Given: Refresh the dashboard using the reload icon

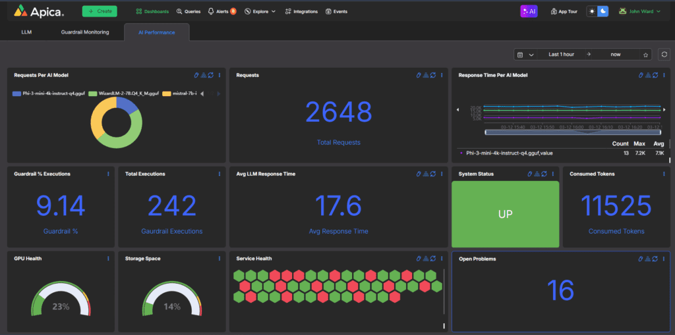Looking at the screenshot, I should pyautogui.click(x=663, y=55).
